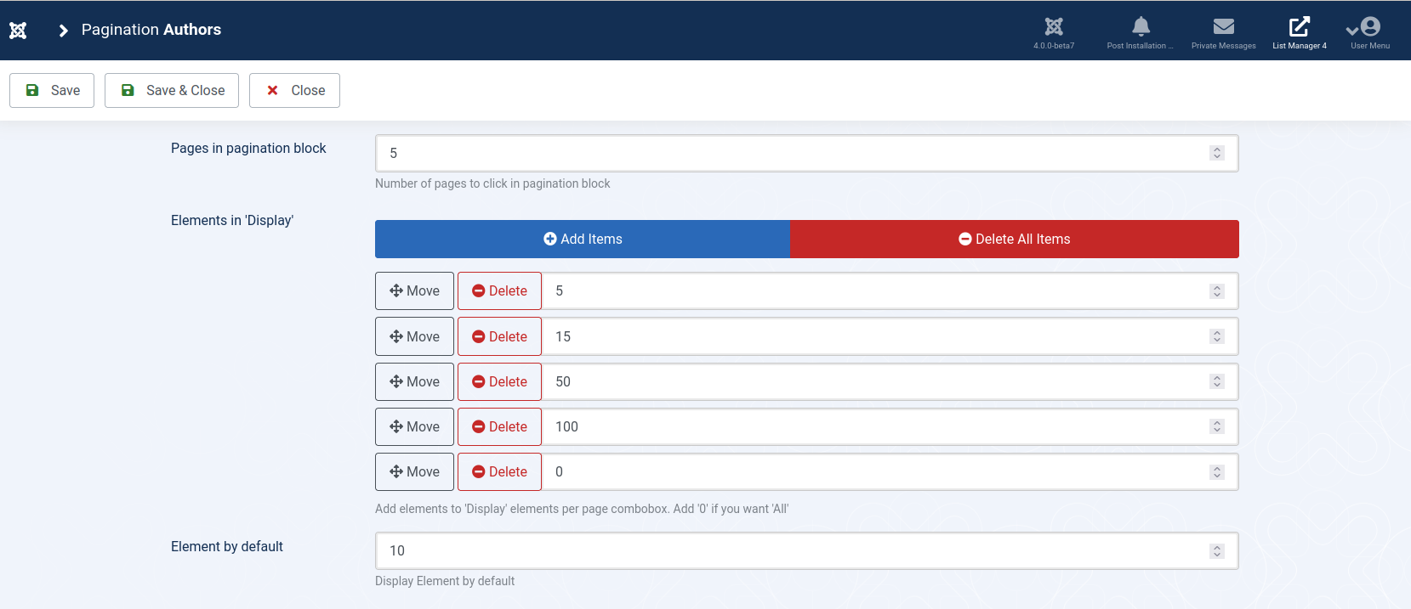The height and width of the screenshot is (609, 1411).
Task: Use the stepper arrows on the 50 element row
Action: pos(1217,381)
